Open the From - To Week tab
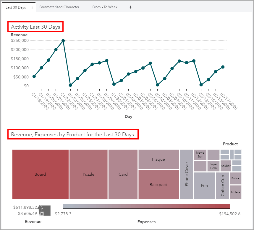This screenshot has width=254, height=230. [104, 7]
